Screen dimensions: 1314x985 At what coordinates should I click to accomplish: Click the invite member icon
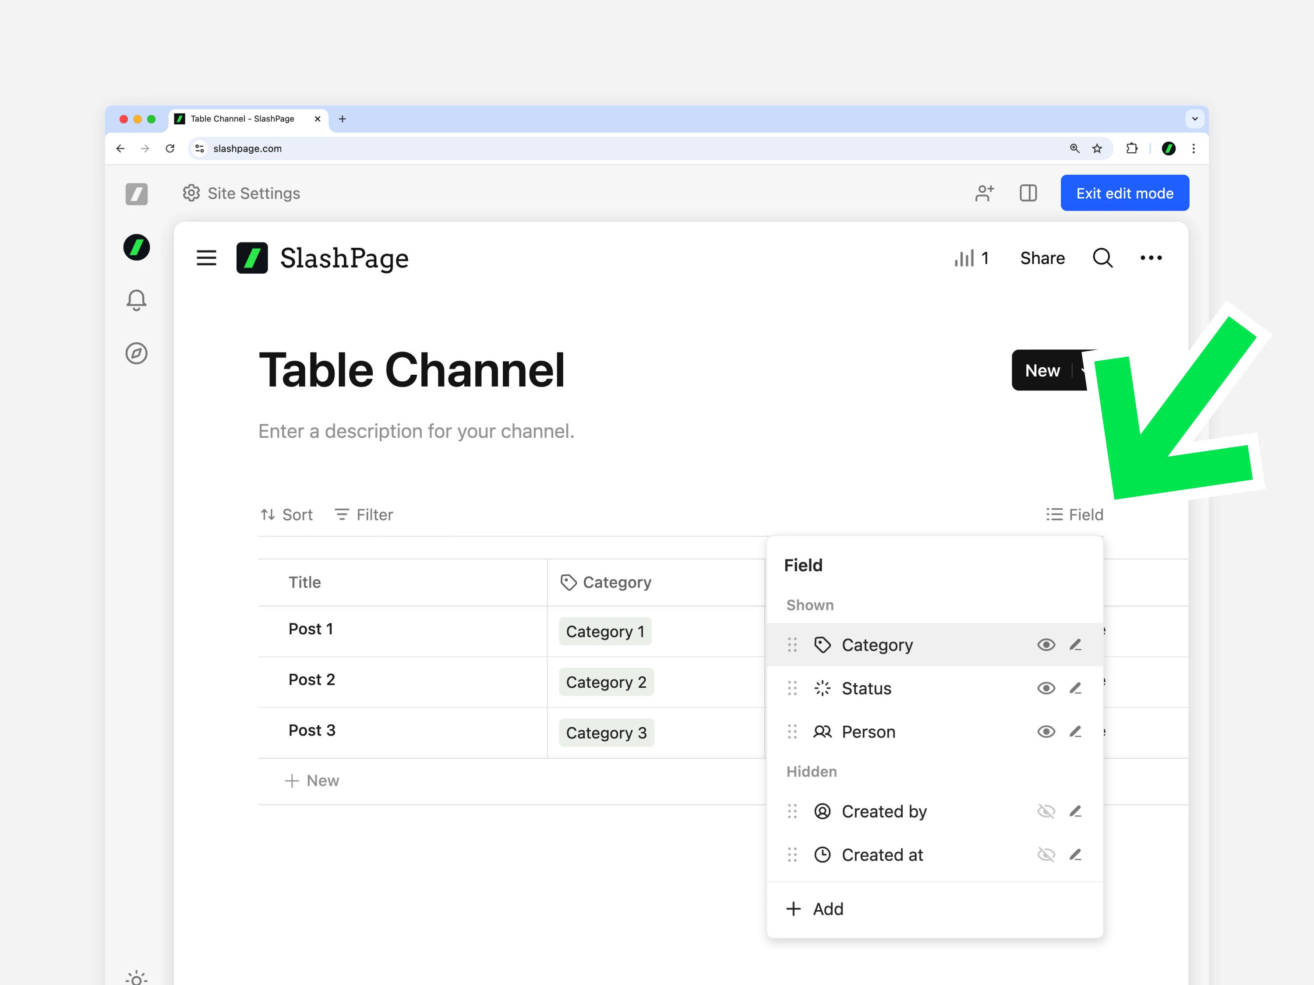tap(984, 193)
